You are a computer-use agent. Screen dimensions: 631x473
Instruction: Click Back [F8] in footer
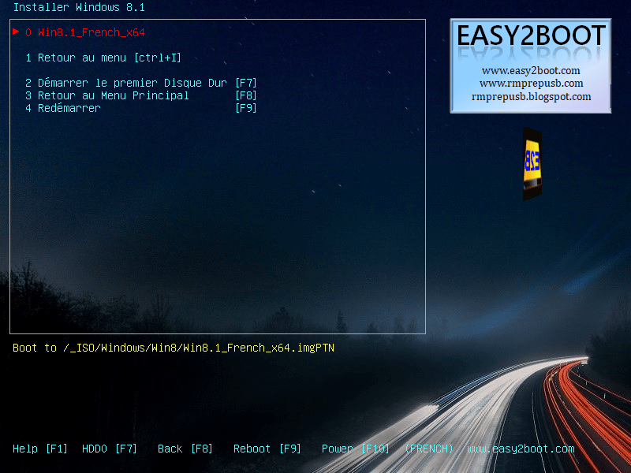point(185,449)
